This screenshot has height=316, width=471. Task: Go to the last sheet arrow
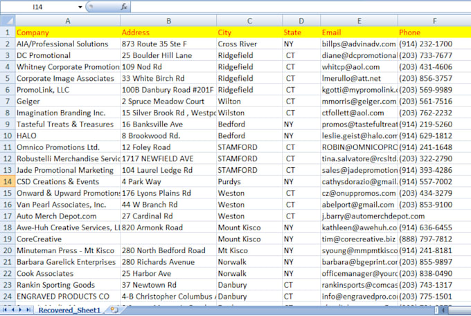pyautogui.click(x=28, y=310)
